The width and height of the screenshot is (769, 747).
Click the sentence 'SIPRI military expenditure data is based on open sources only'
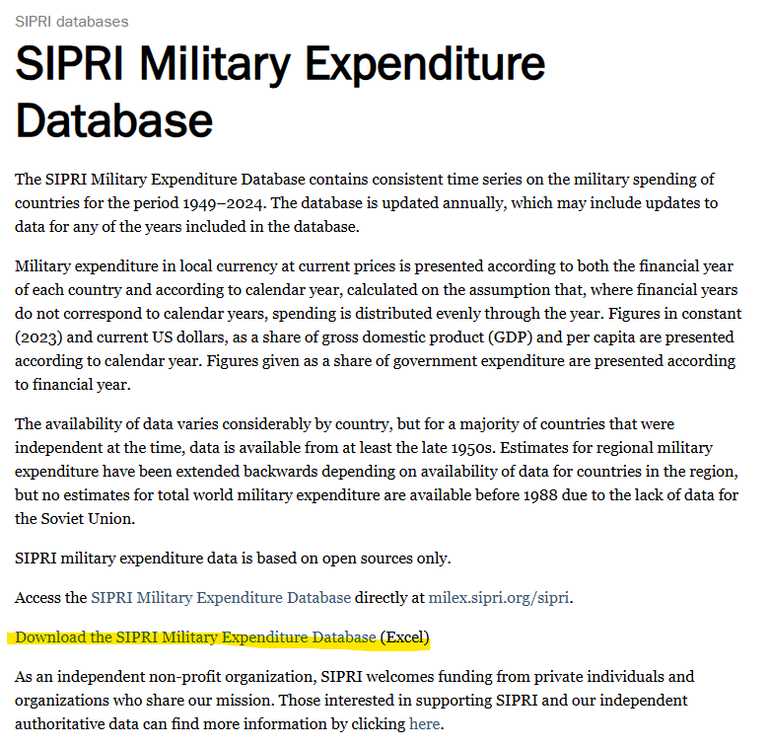[x=233, y=559]
